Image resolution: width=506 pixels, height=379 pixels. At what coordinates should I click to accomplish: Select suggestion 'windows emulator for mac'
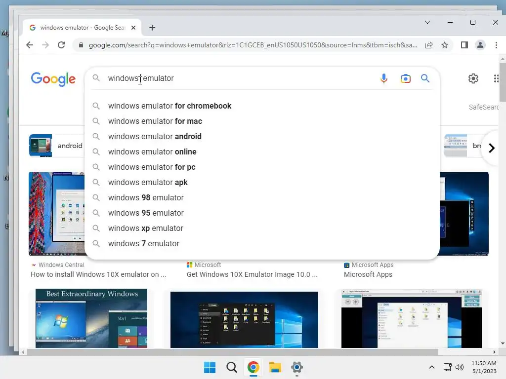pos(262,121)
